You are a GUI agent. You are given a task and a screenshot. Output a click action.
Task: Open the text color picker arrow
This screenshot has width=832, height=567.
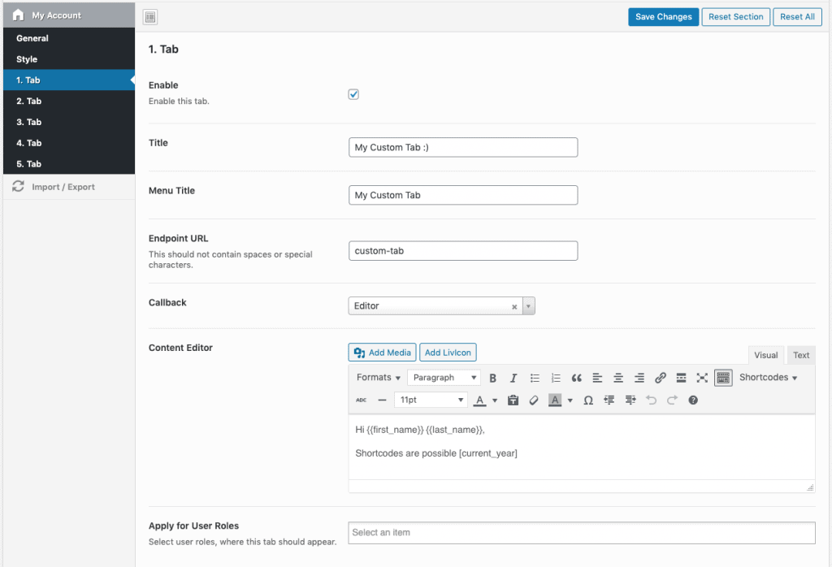click(x=495, y=400)
